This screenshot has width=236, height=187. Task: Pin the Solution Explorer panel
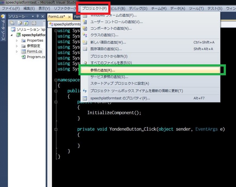[x=38, y=16]
